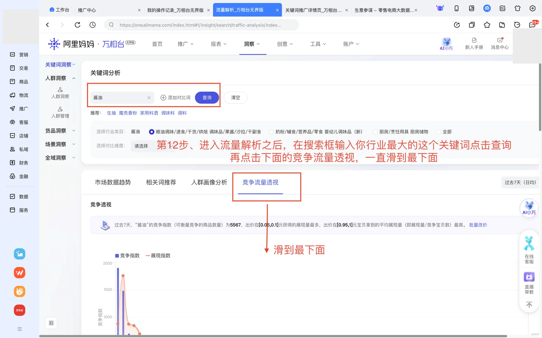Switch to the 相关词推荐 tab

161,182
